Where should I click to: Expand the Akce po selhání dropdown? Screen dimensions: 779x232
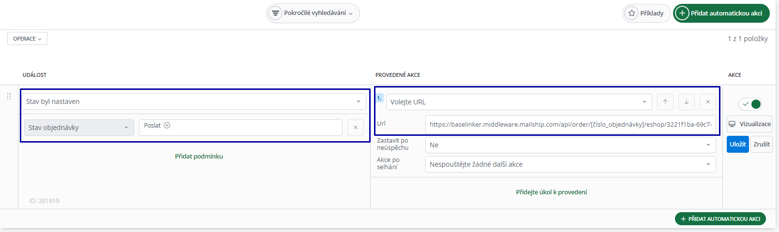pos(570,164)
